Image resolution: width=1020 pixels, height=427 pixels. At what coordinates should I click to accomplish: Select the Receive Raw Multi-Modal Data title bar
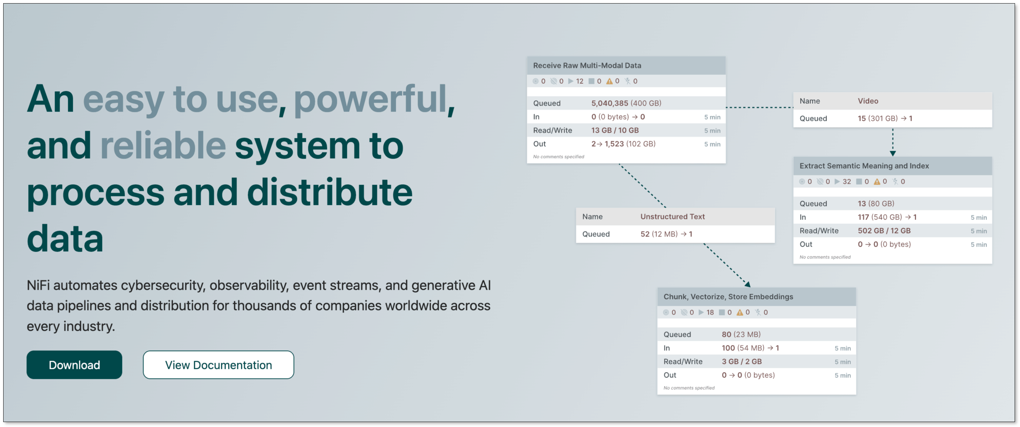pos(626,66)
